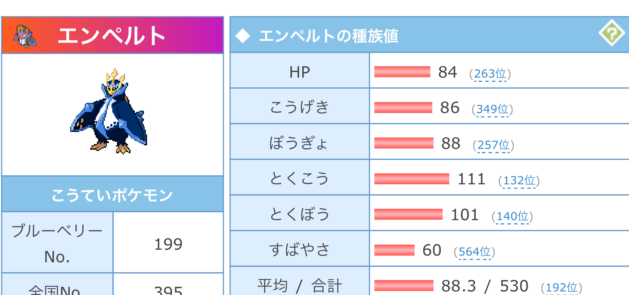This screenshot has width=629, height=295.
Task: Click the すばやさ red stat bar
Action: (x=394, y=250)
